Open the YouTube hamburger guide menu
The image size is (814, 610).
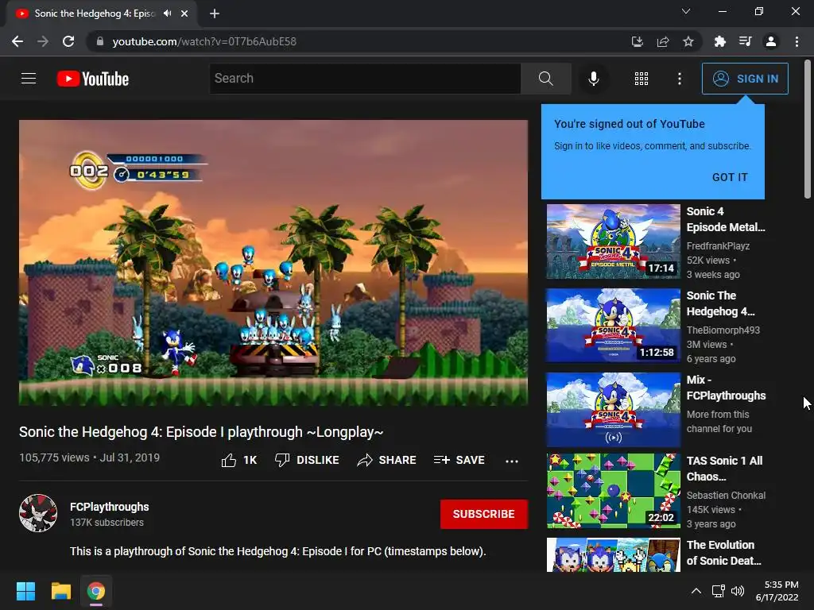29,79
